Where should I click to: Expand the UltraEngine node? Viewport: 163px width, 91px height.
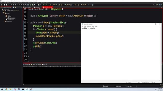tap(4, 21)
